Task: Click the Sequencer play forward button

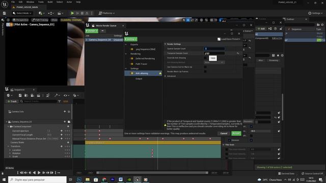Action: pyautogui.click(x=39, y=173)
